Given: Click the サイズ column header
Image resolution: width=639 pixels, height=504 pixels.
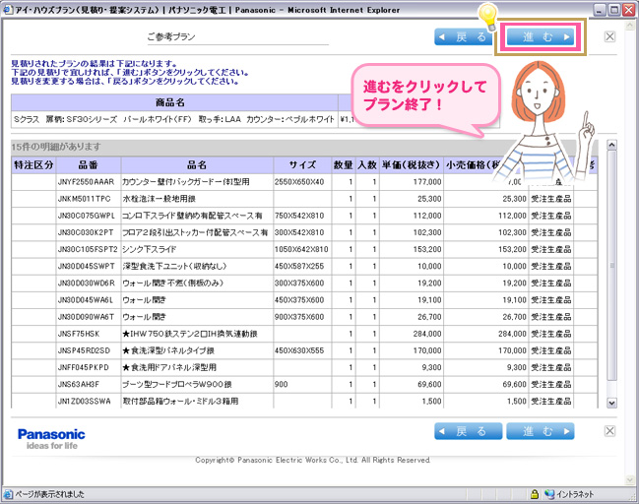Looking at the screenshot, I should click(x=301, y=164).
